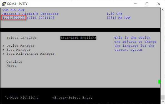
Task: Select the Reset option
Action: click(11, 66)
